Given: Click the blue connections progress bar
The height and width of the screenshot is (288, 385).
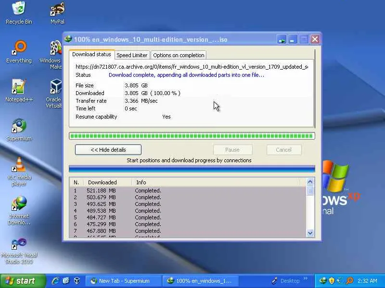Looking at the screenshot, I should pyautogui.click(x=192, y=169).
